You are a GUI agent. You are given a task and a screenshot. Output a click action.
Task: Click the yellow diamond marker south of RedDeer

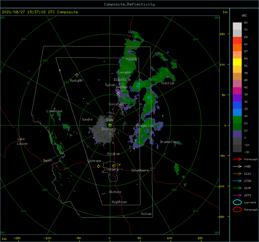[118, 94]
